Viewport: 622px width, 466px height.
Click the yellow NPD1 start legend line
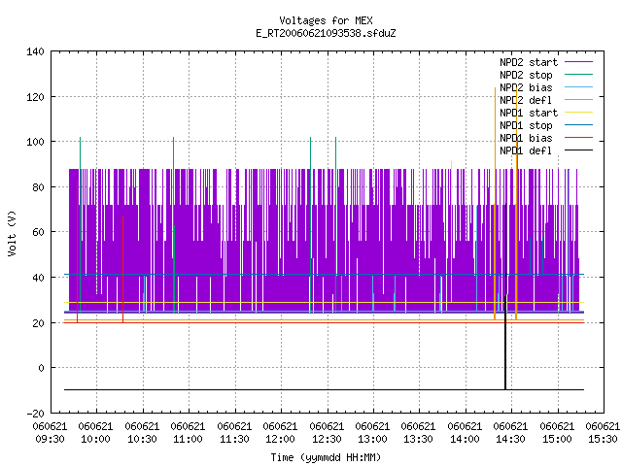click(x=579, y=113)
